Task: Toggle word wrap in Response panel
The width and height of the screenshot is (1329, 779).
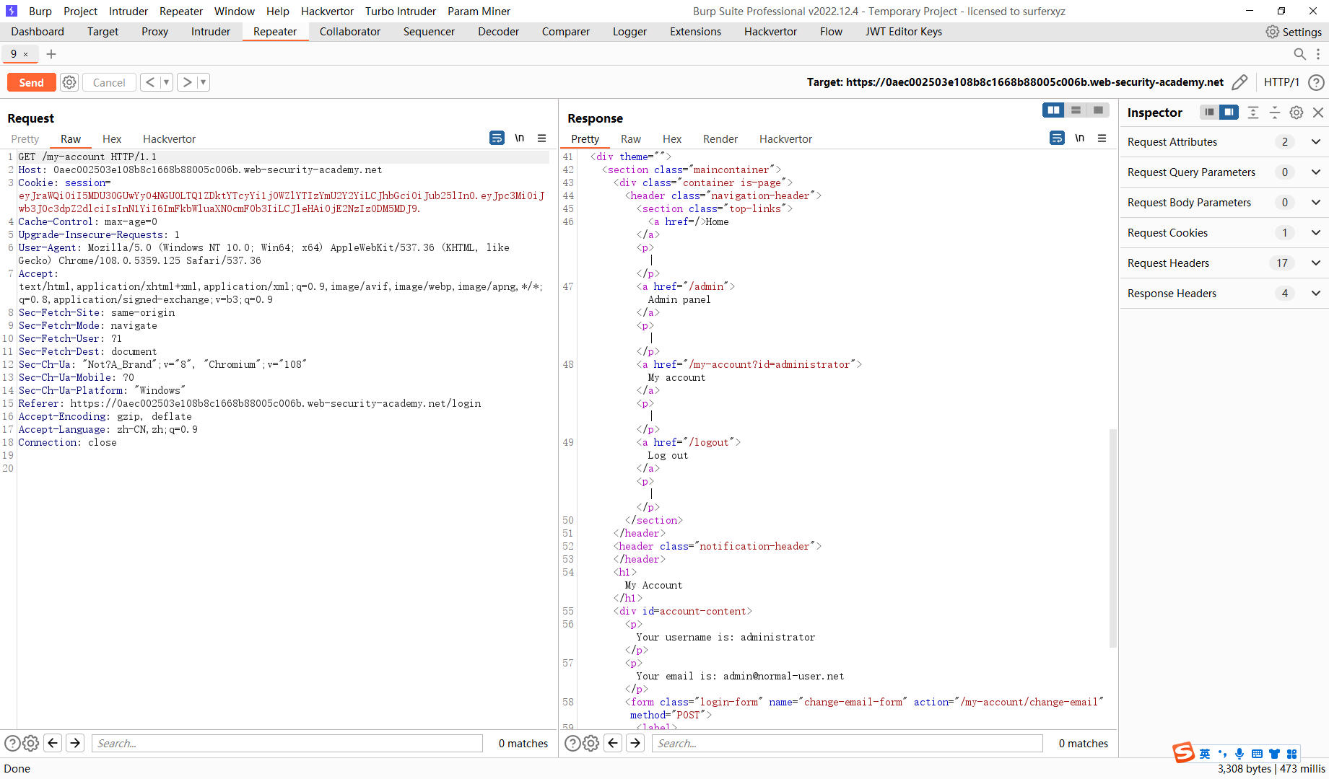Action: coord(1057,138)
